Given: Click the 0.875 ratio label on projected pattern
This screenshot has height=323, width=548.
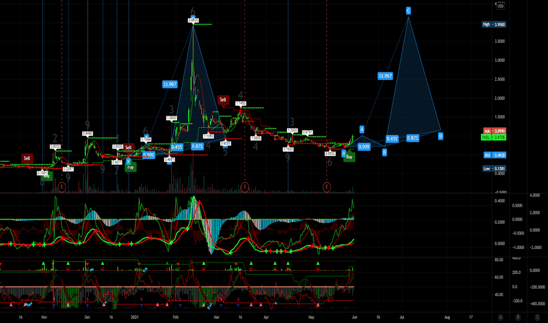Looking at the screenshot, I should tap(413, 138).
